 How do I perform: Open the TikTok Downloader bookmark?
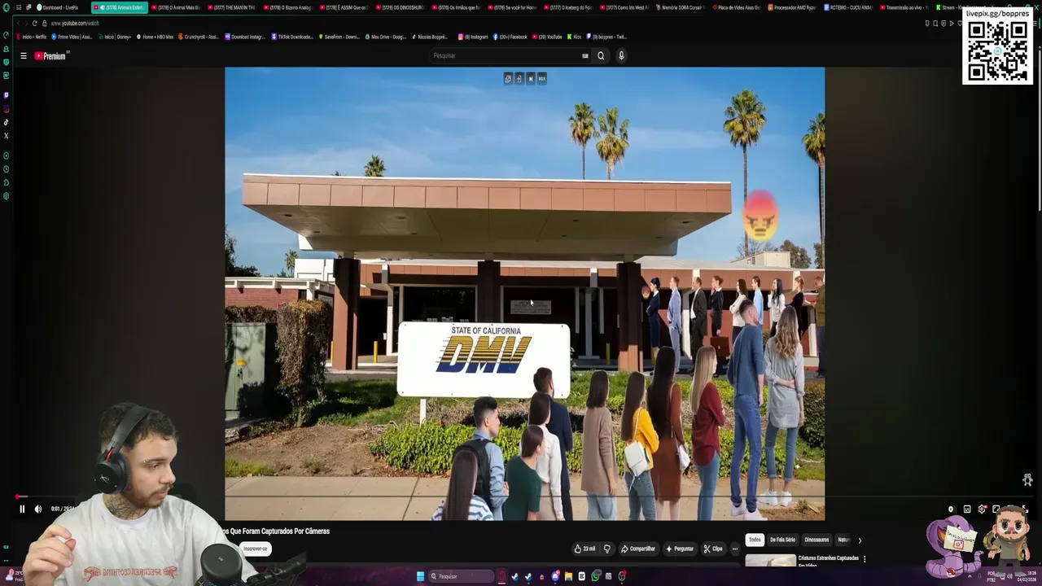click(x=292, y=37)
